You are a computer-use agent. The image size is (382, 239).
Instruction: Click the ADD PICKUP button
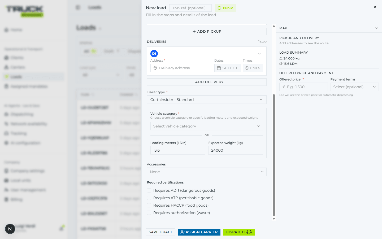coord(207,32)
